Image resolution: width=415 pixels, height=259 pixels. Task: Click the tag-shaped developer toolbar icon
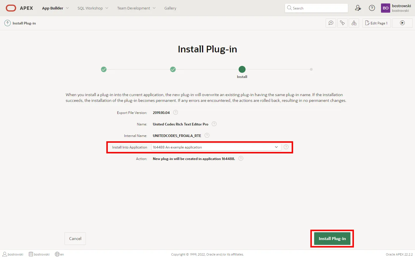(x=342, y=23)
